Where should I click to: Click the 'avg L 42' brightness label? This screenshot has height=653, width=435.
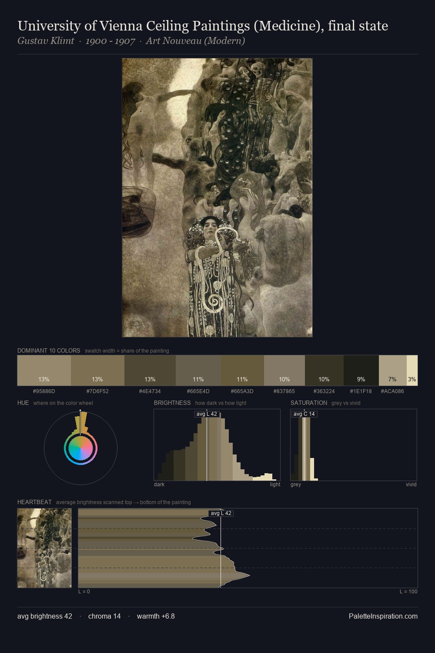tap(207, 414)
